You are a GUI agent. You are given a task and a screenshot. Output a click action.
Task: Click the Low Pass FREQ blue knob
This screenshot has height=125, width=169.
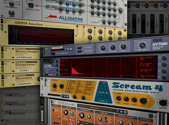coord(67,10)
